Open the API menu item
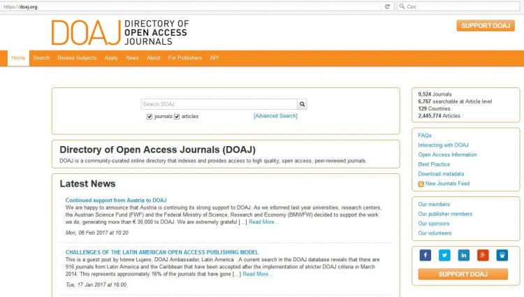This screenshot has height=297, width=524. pyautogui.click(x=214, y=58)
